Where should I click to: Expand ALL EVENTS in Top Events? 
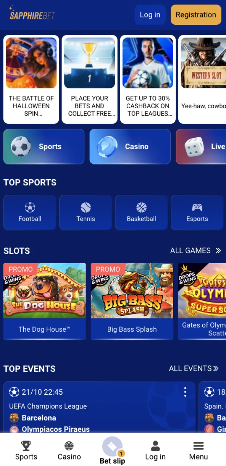[194, 368]
